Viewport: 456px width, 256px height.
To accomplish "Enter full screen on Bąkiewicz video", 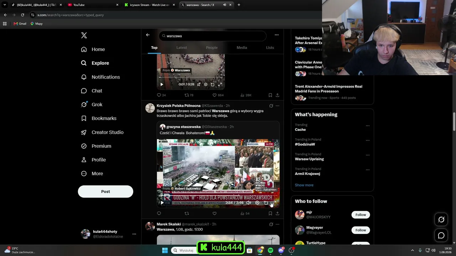I will tap(274, 203).
